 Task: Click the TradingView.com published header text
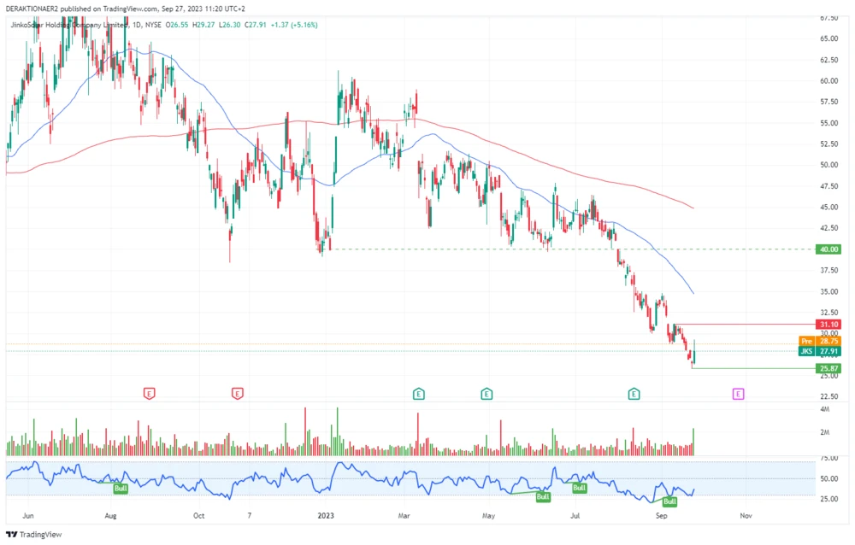[x=120, y=8]
